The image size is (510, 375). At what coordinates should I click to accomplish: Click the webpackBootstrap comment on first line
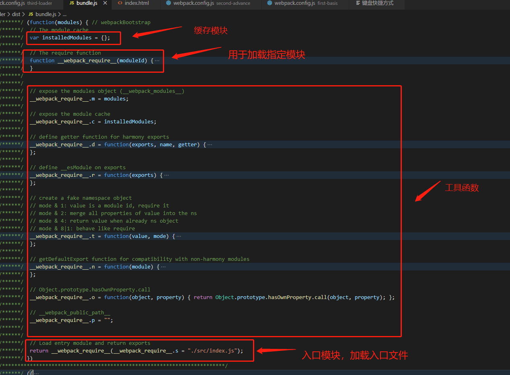click(121, 22)
